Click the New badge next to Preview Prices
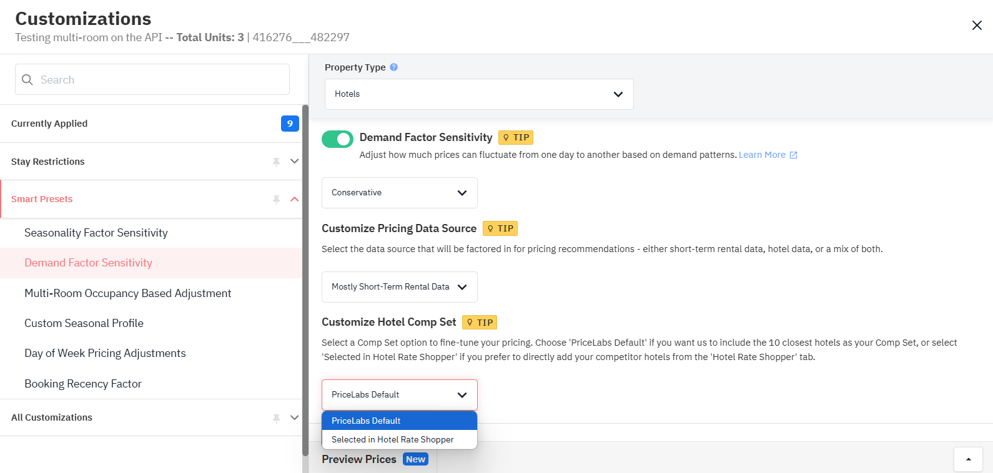993x473 pixels. click(x=415, y=459)
